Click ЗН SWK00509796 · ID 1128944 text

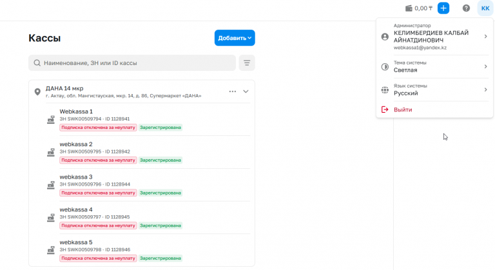(95, 184)
